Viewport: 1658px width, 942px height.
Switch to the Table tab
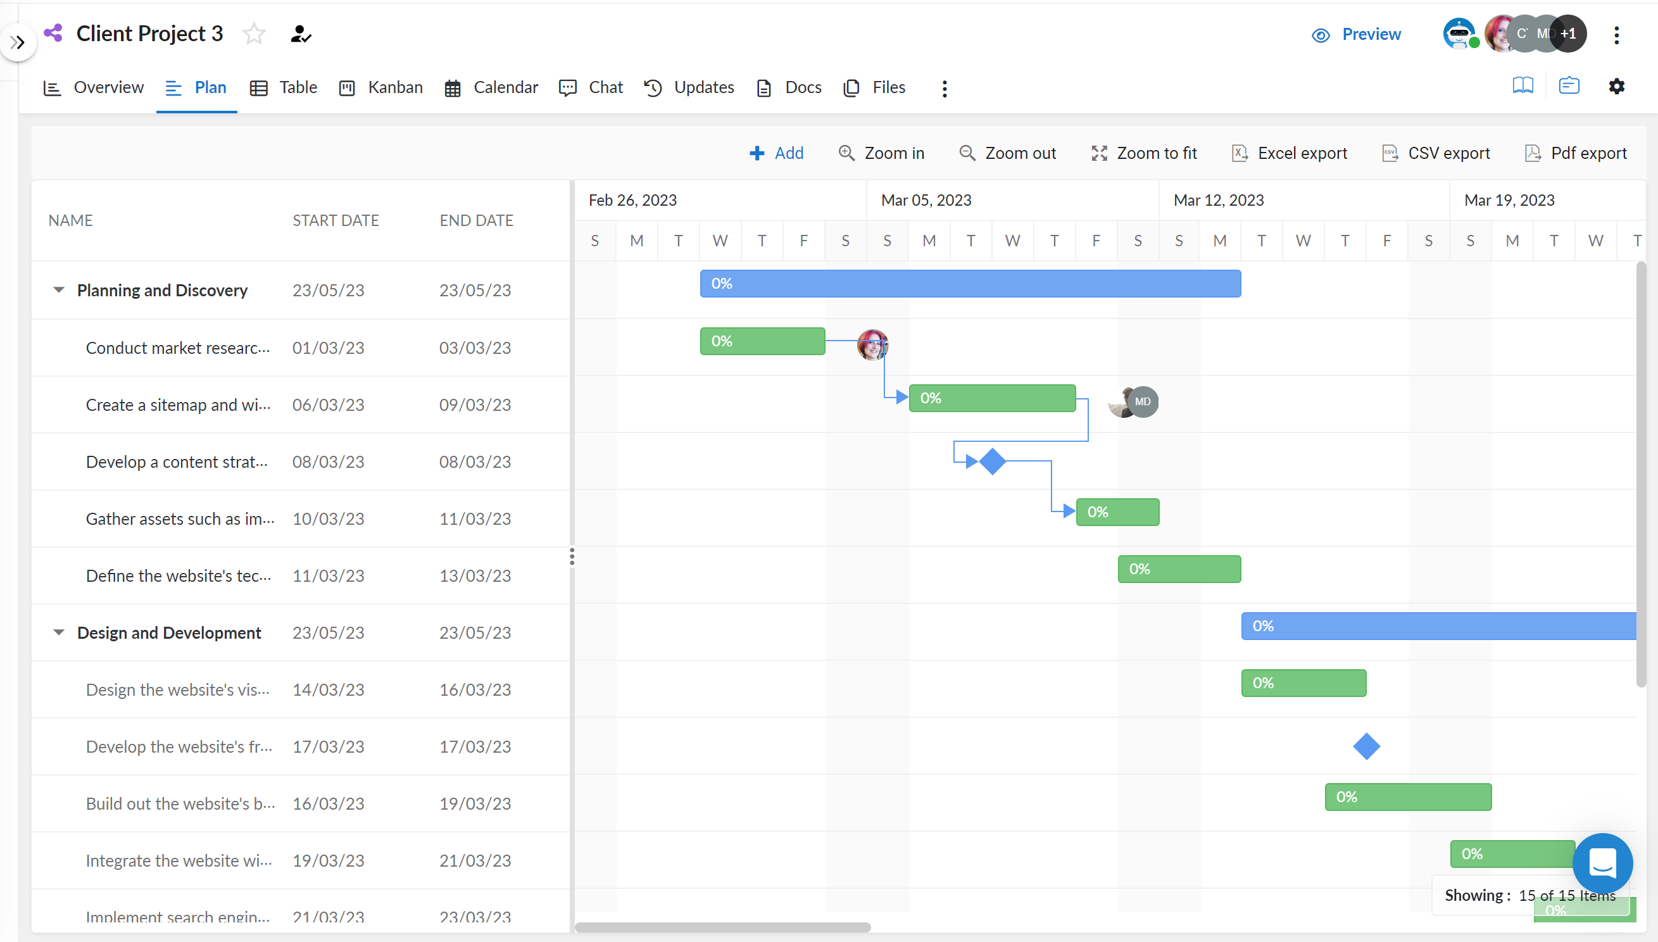284,87
